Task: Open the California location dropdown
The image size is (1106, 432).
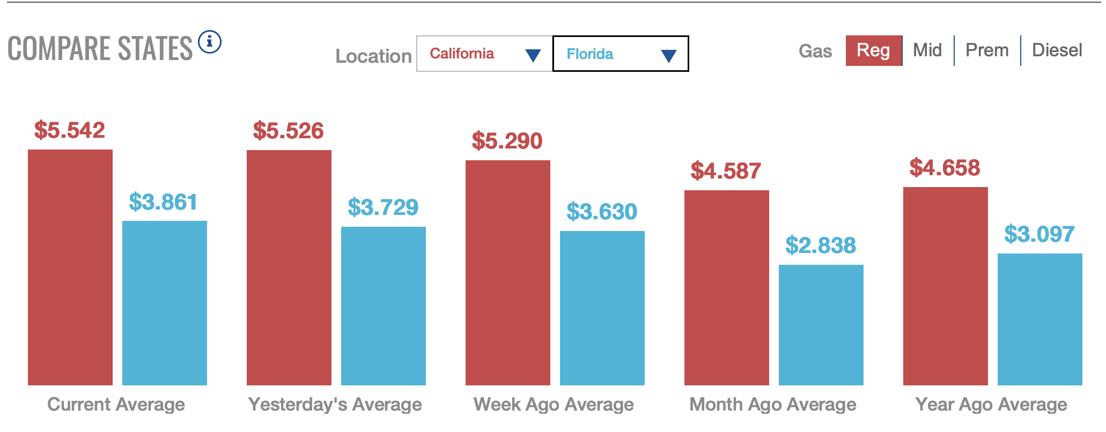Action: (484, 54)
